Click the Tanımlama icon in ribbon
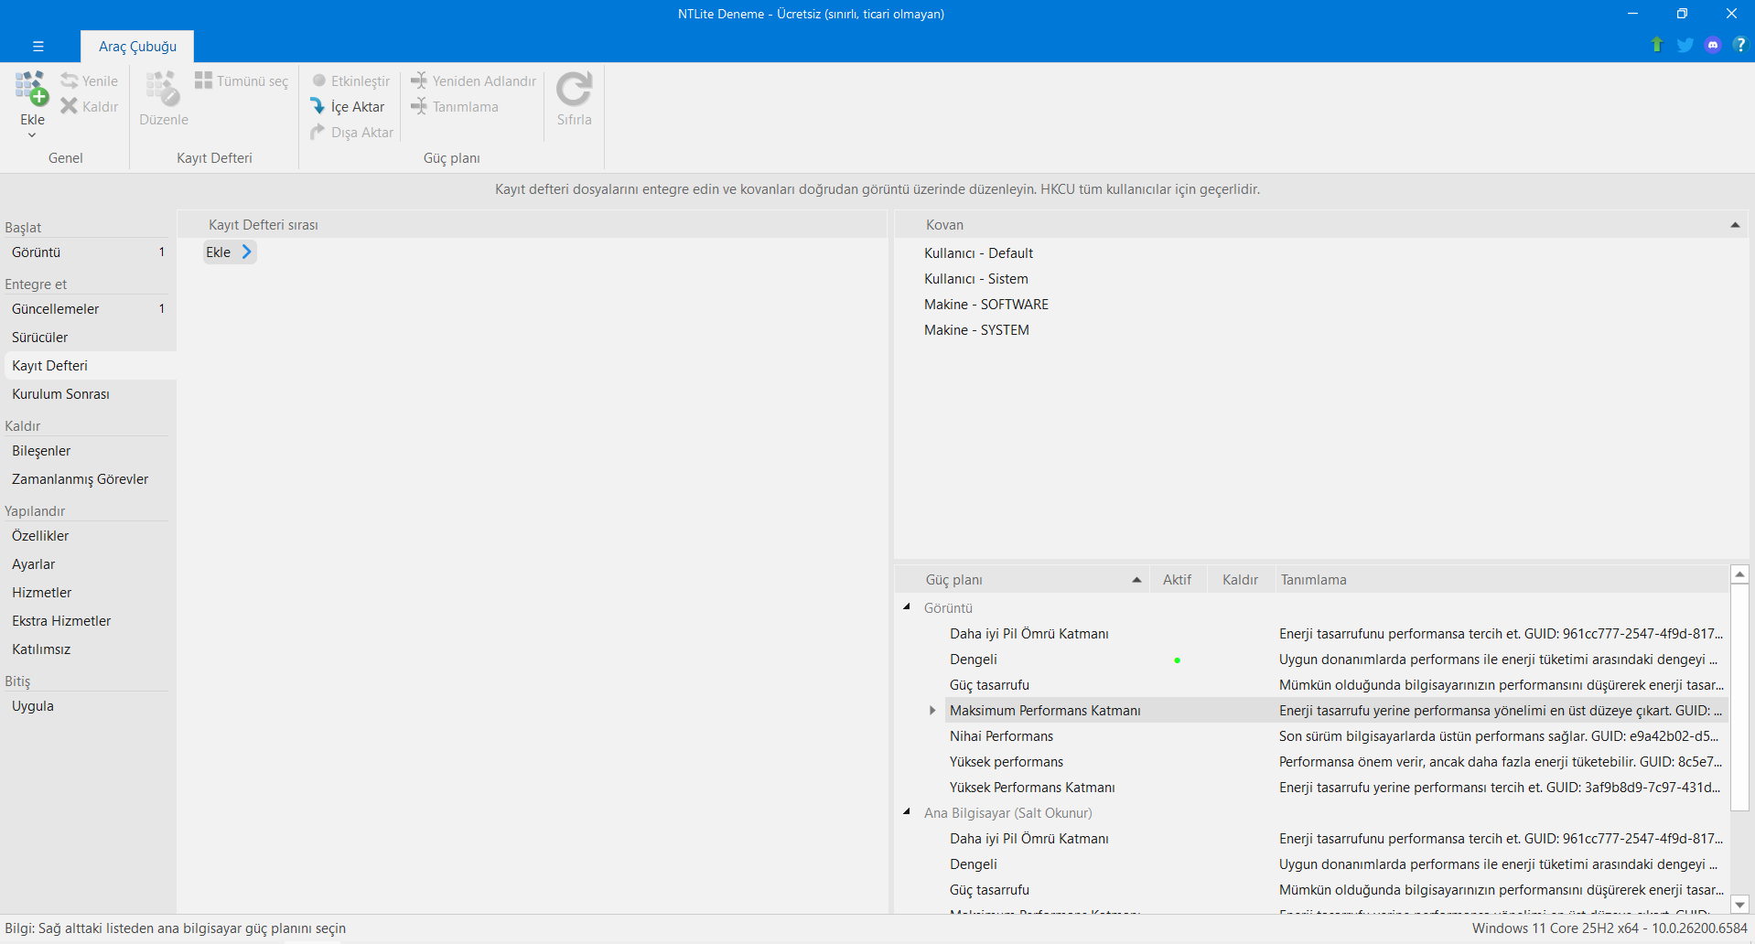1755x944 pixels. coord(419,106)
